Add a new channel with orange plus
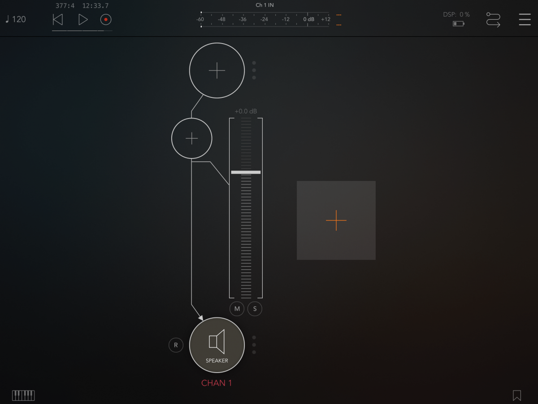Image resolution: width=538 pixels, height=404 pixels. click(336, 220)
